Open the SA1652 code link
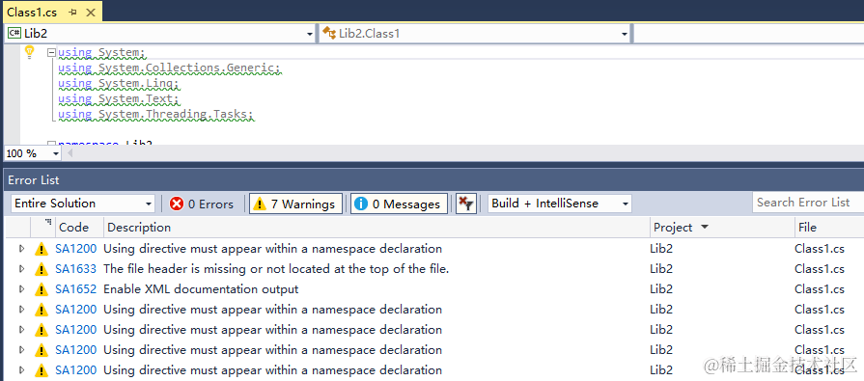 point(76,289)
